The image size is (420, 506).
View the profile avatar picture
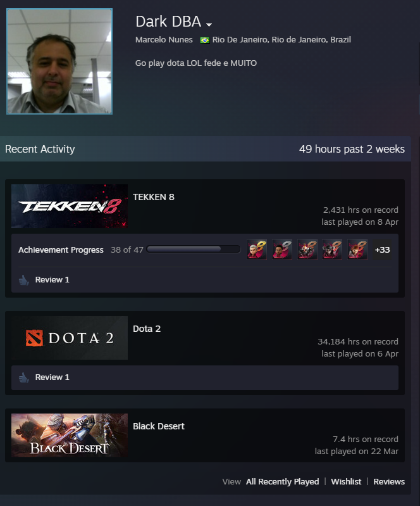coord(59,61)
